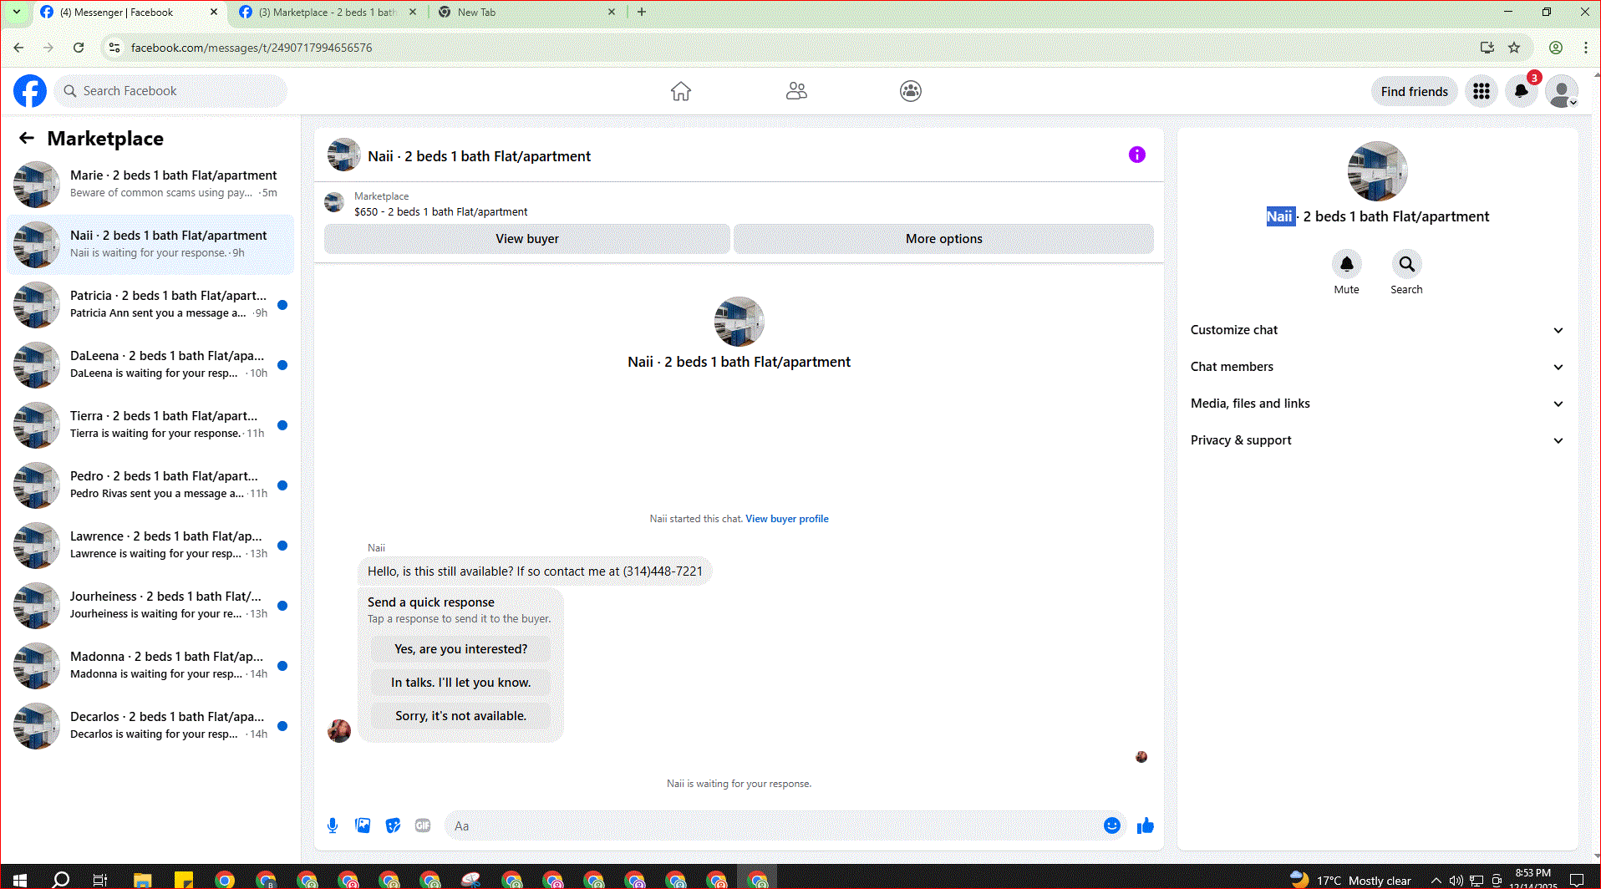Mute this conversation with the bell icon

pyautogui.click(x=1346, y=264)
